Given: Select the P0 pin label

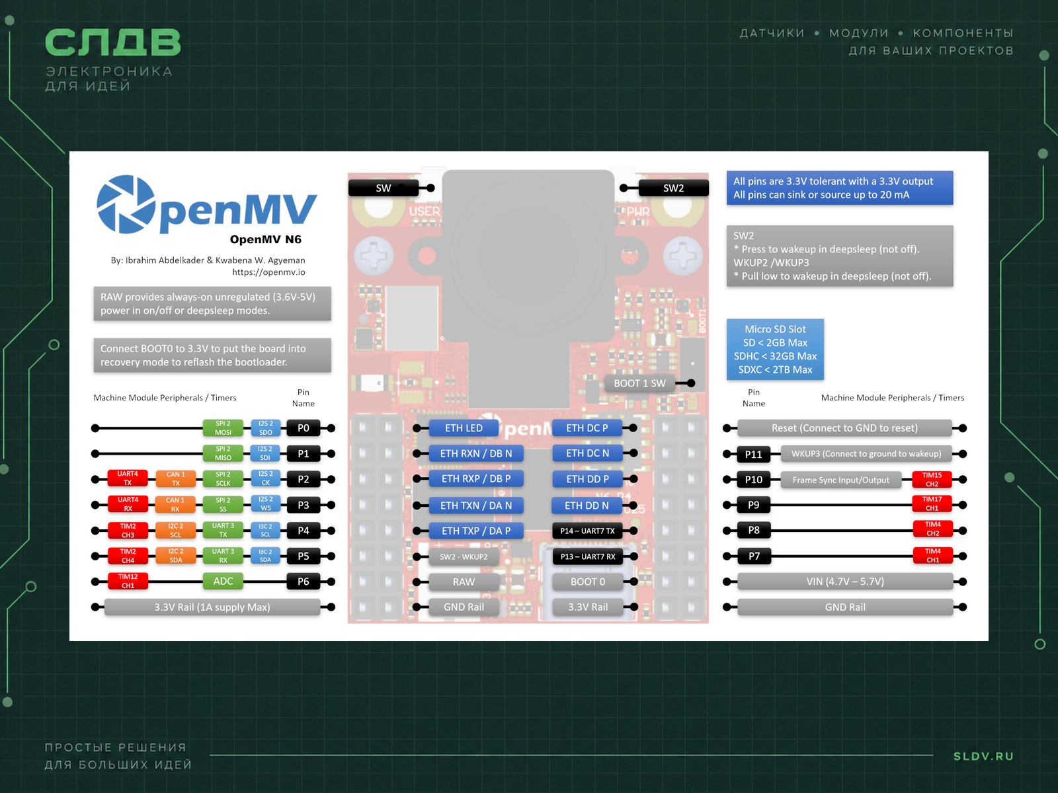Looking at the screenshot, I should click(304, 428).
